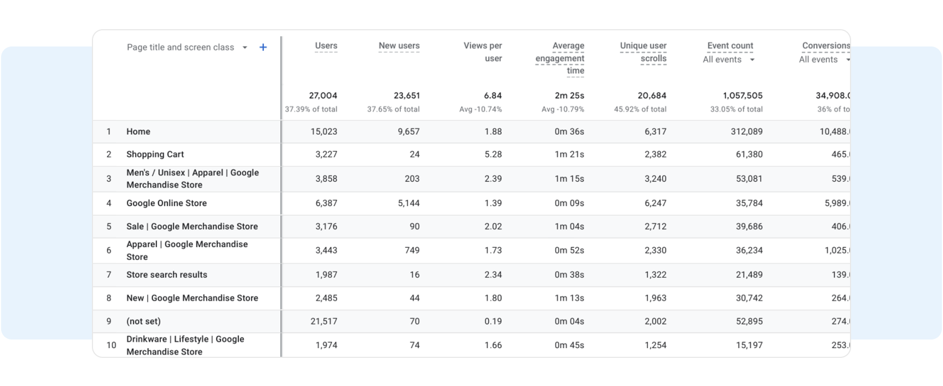943x386 pixels.
Task: Select the (not set) row
Action: (x=143, y=321)
